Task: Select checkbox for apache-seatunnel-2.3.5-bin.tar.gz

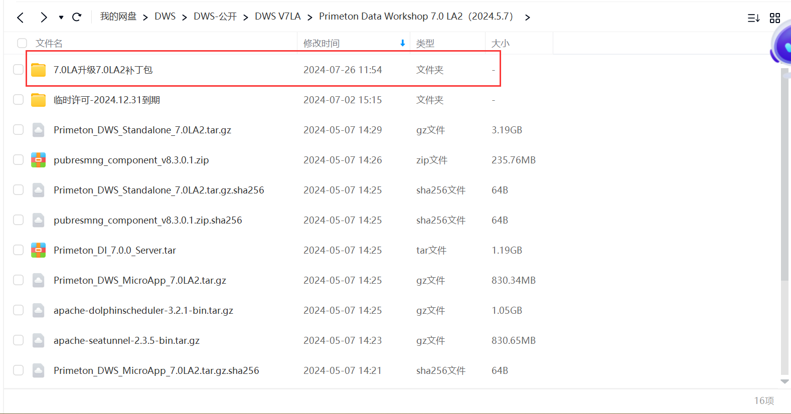Action: pyautogui.click(x=19, y=340)
